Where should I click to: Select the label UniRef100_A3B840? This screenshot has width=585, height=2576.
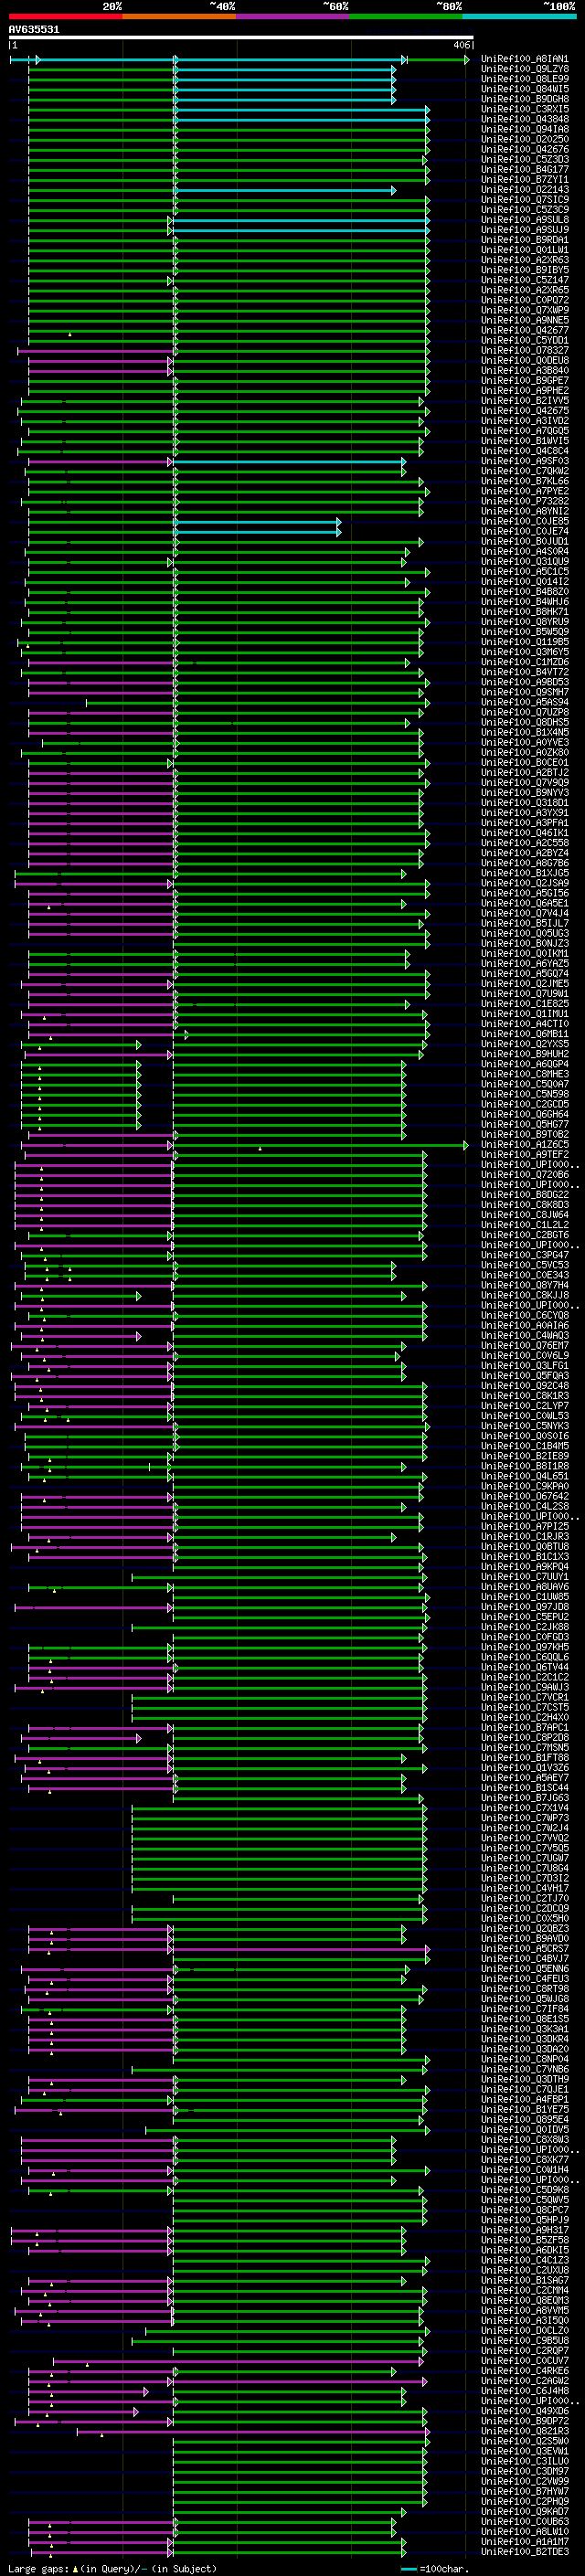click(x=525, y=371)
